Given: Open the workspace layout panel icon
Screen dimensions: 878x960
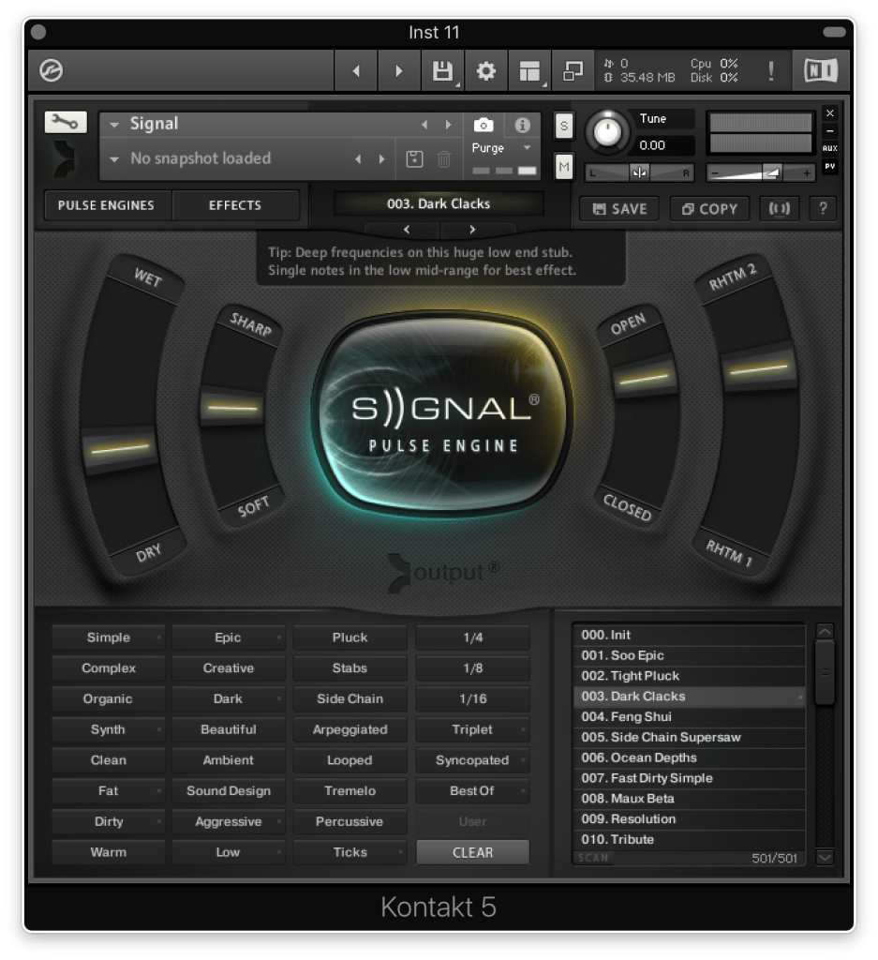Looking at the screenshot, I should pos(530,71).
